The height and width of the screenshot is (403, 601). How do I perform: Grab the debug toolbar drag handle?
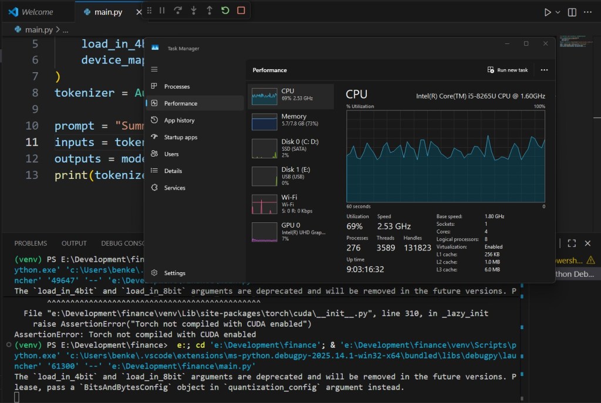[x=150, y=11]
